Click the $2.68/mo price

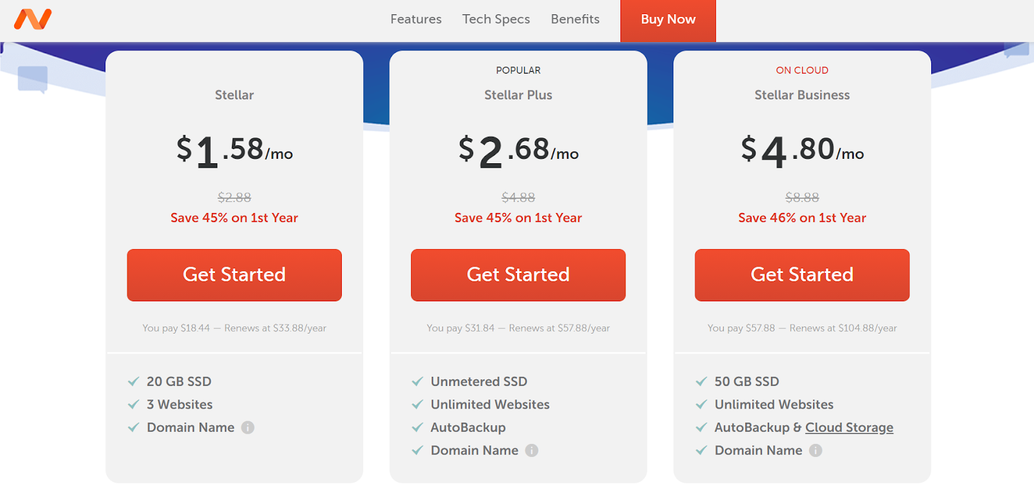coord(518,152)
